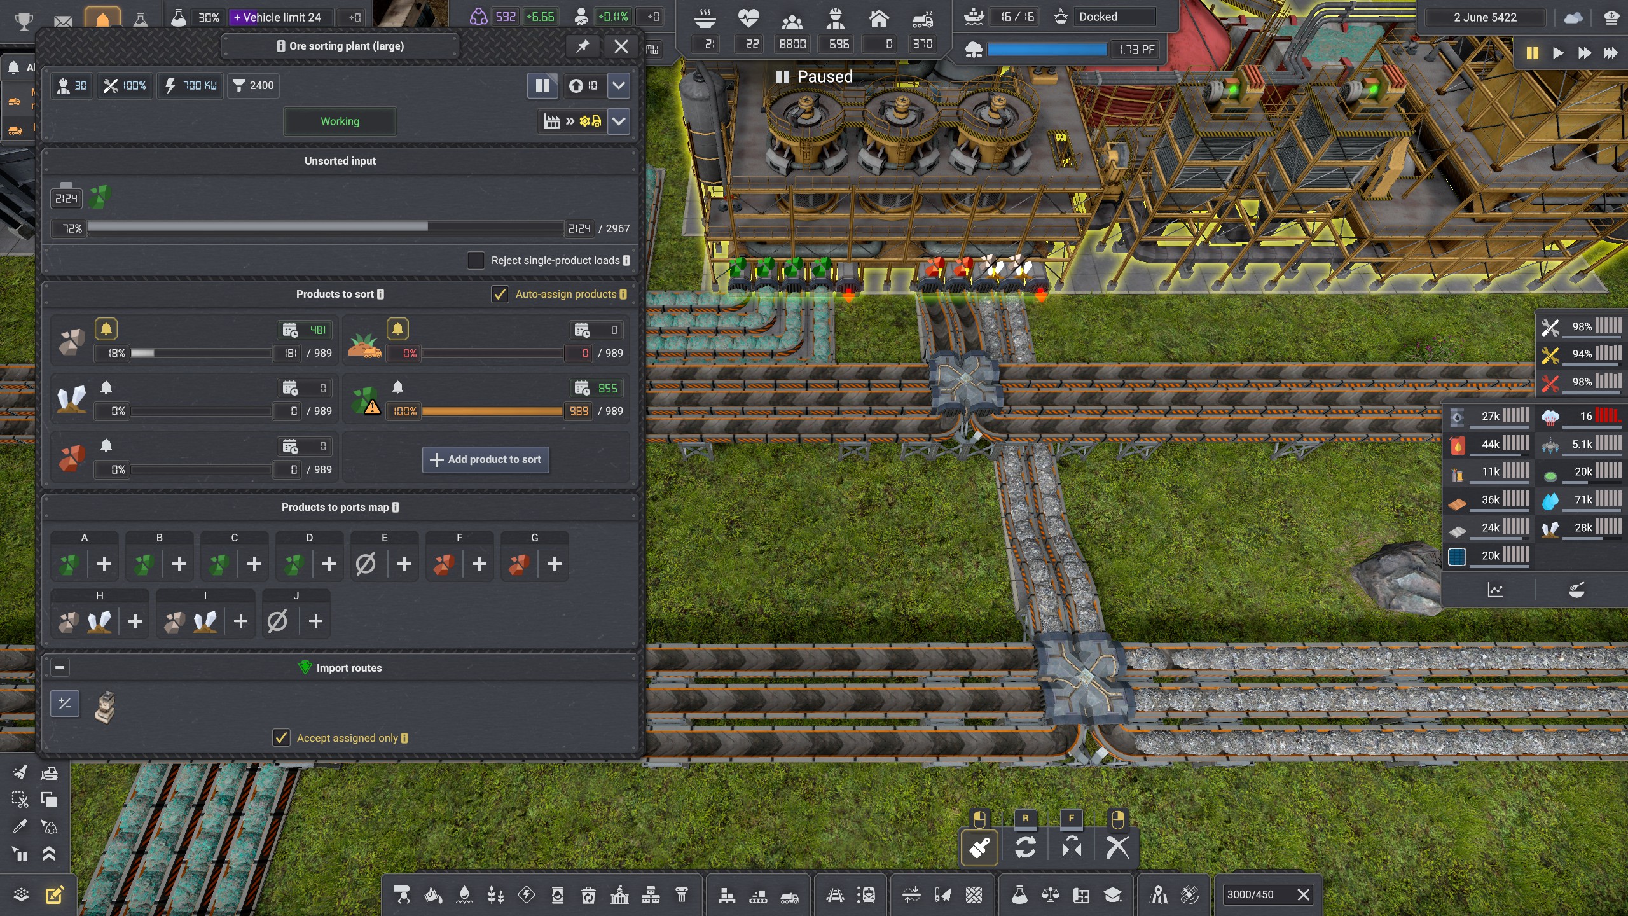
Task: Open the trophy goals icon
Action: (24, 20)
